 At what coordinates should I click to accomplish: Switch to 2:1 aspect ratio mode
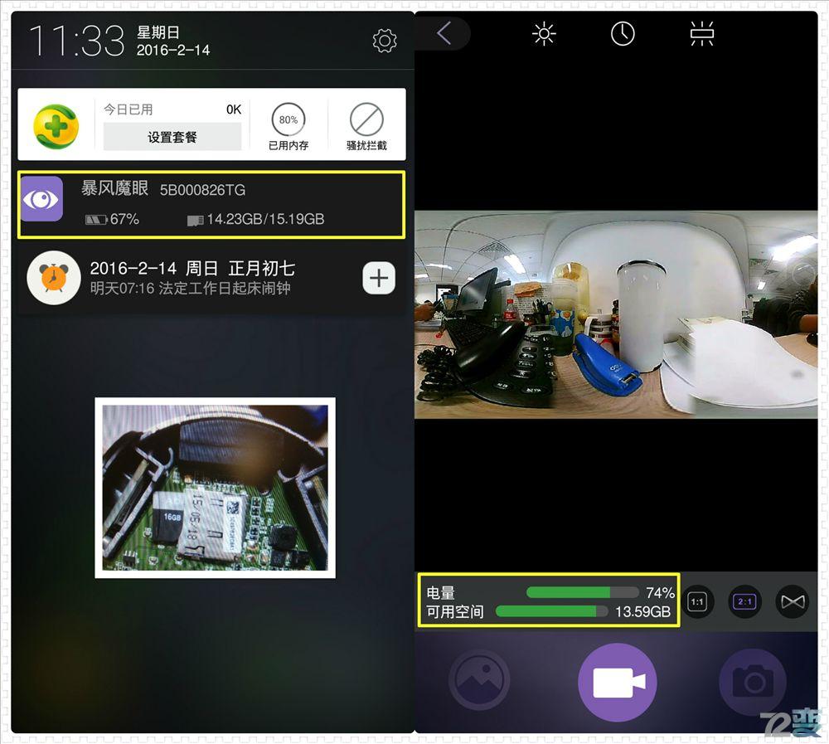coord(744,601)
